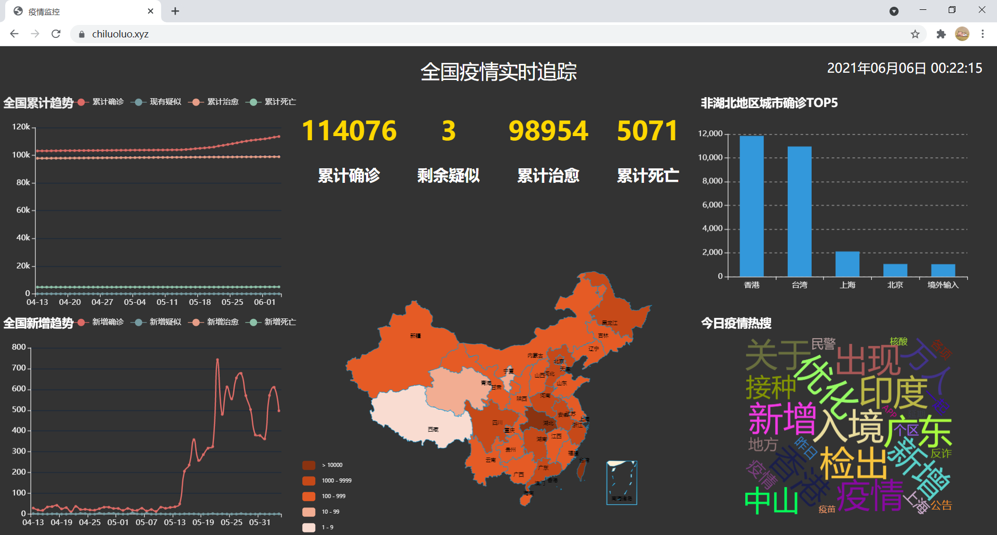Click 青海 province on the map
997x535 pixels.
(460, 391)
